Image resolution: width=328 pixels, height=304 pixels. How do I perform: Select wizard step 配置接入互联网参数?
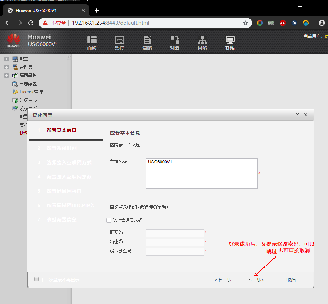point(69,177)
